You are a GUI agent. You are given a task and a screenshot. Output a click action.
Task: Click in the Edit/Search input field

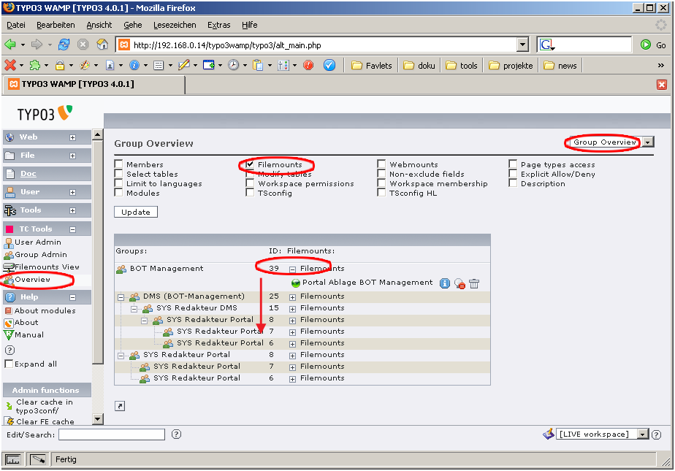[112, 434]
